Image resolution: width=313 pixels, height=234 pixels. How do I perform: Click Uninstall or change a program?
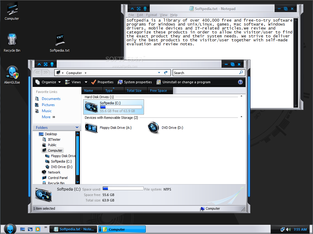click(183, 82)
